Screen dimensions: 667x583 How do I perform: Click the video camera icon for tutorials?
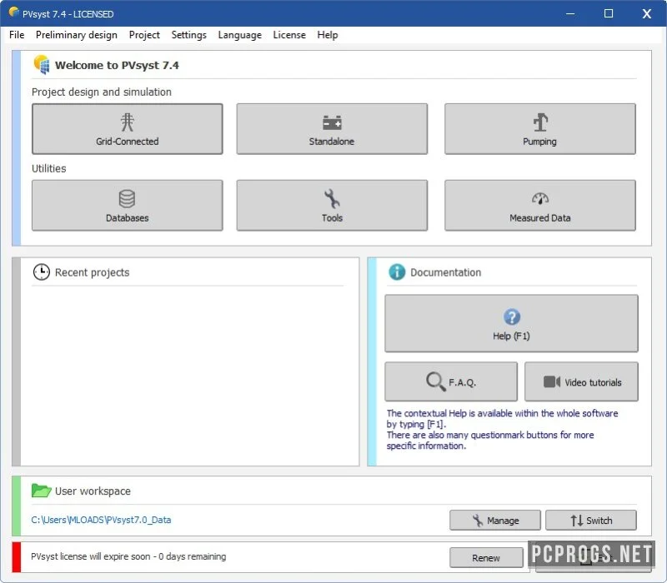[x=552, y=381]
